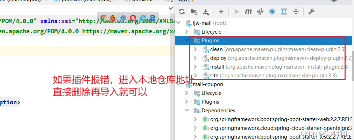Image resolution: width=354 pixels, height=140 pixels.
Task: Execute Maven goal m icon
Action: point(248,12)
